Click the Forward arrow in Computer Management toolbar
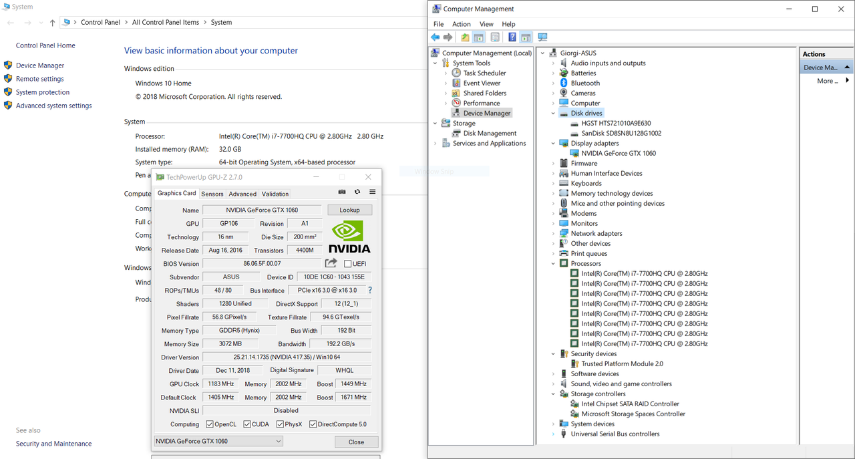The width and height of the screenshot is (855, 459). pos(448,37)
